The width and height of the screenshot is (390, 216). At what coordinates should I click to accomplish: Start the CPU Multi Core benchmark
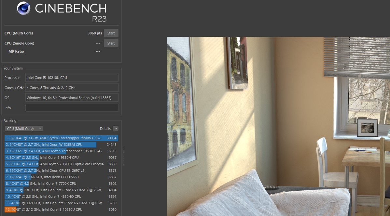111,33
